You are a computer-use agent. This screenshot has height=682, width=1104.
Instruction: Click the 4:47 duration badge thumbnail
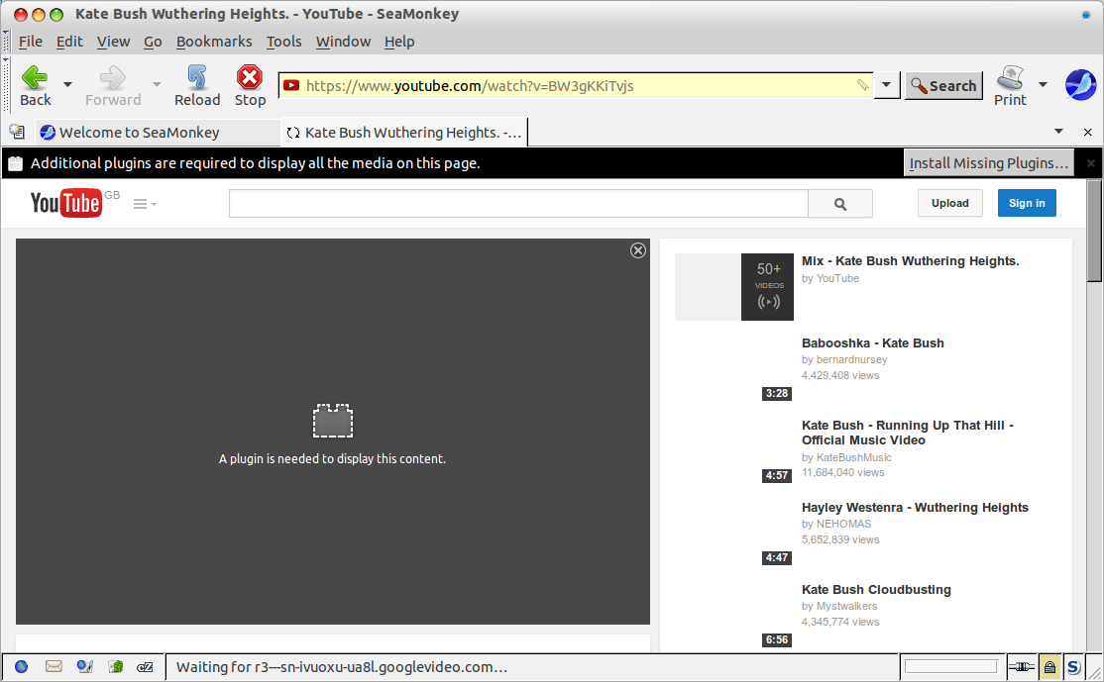coord(777,557)
